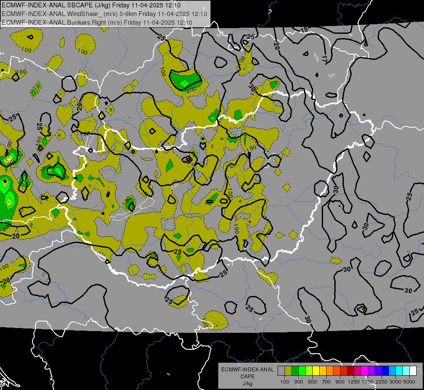Click the amber legend swatch
The width and height of the screenshot is (424, 390).
pos(323,371)
